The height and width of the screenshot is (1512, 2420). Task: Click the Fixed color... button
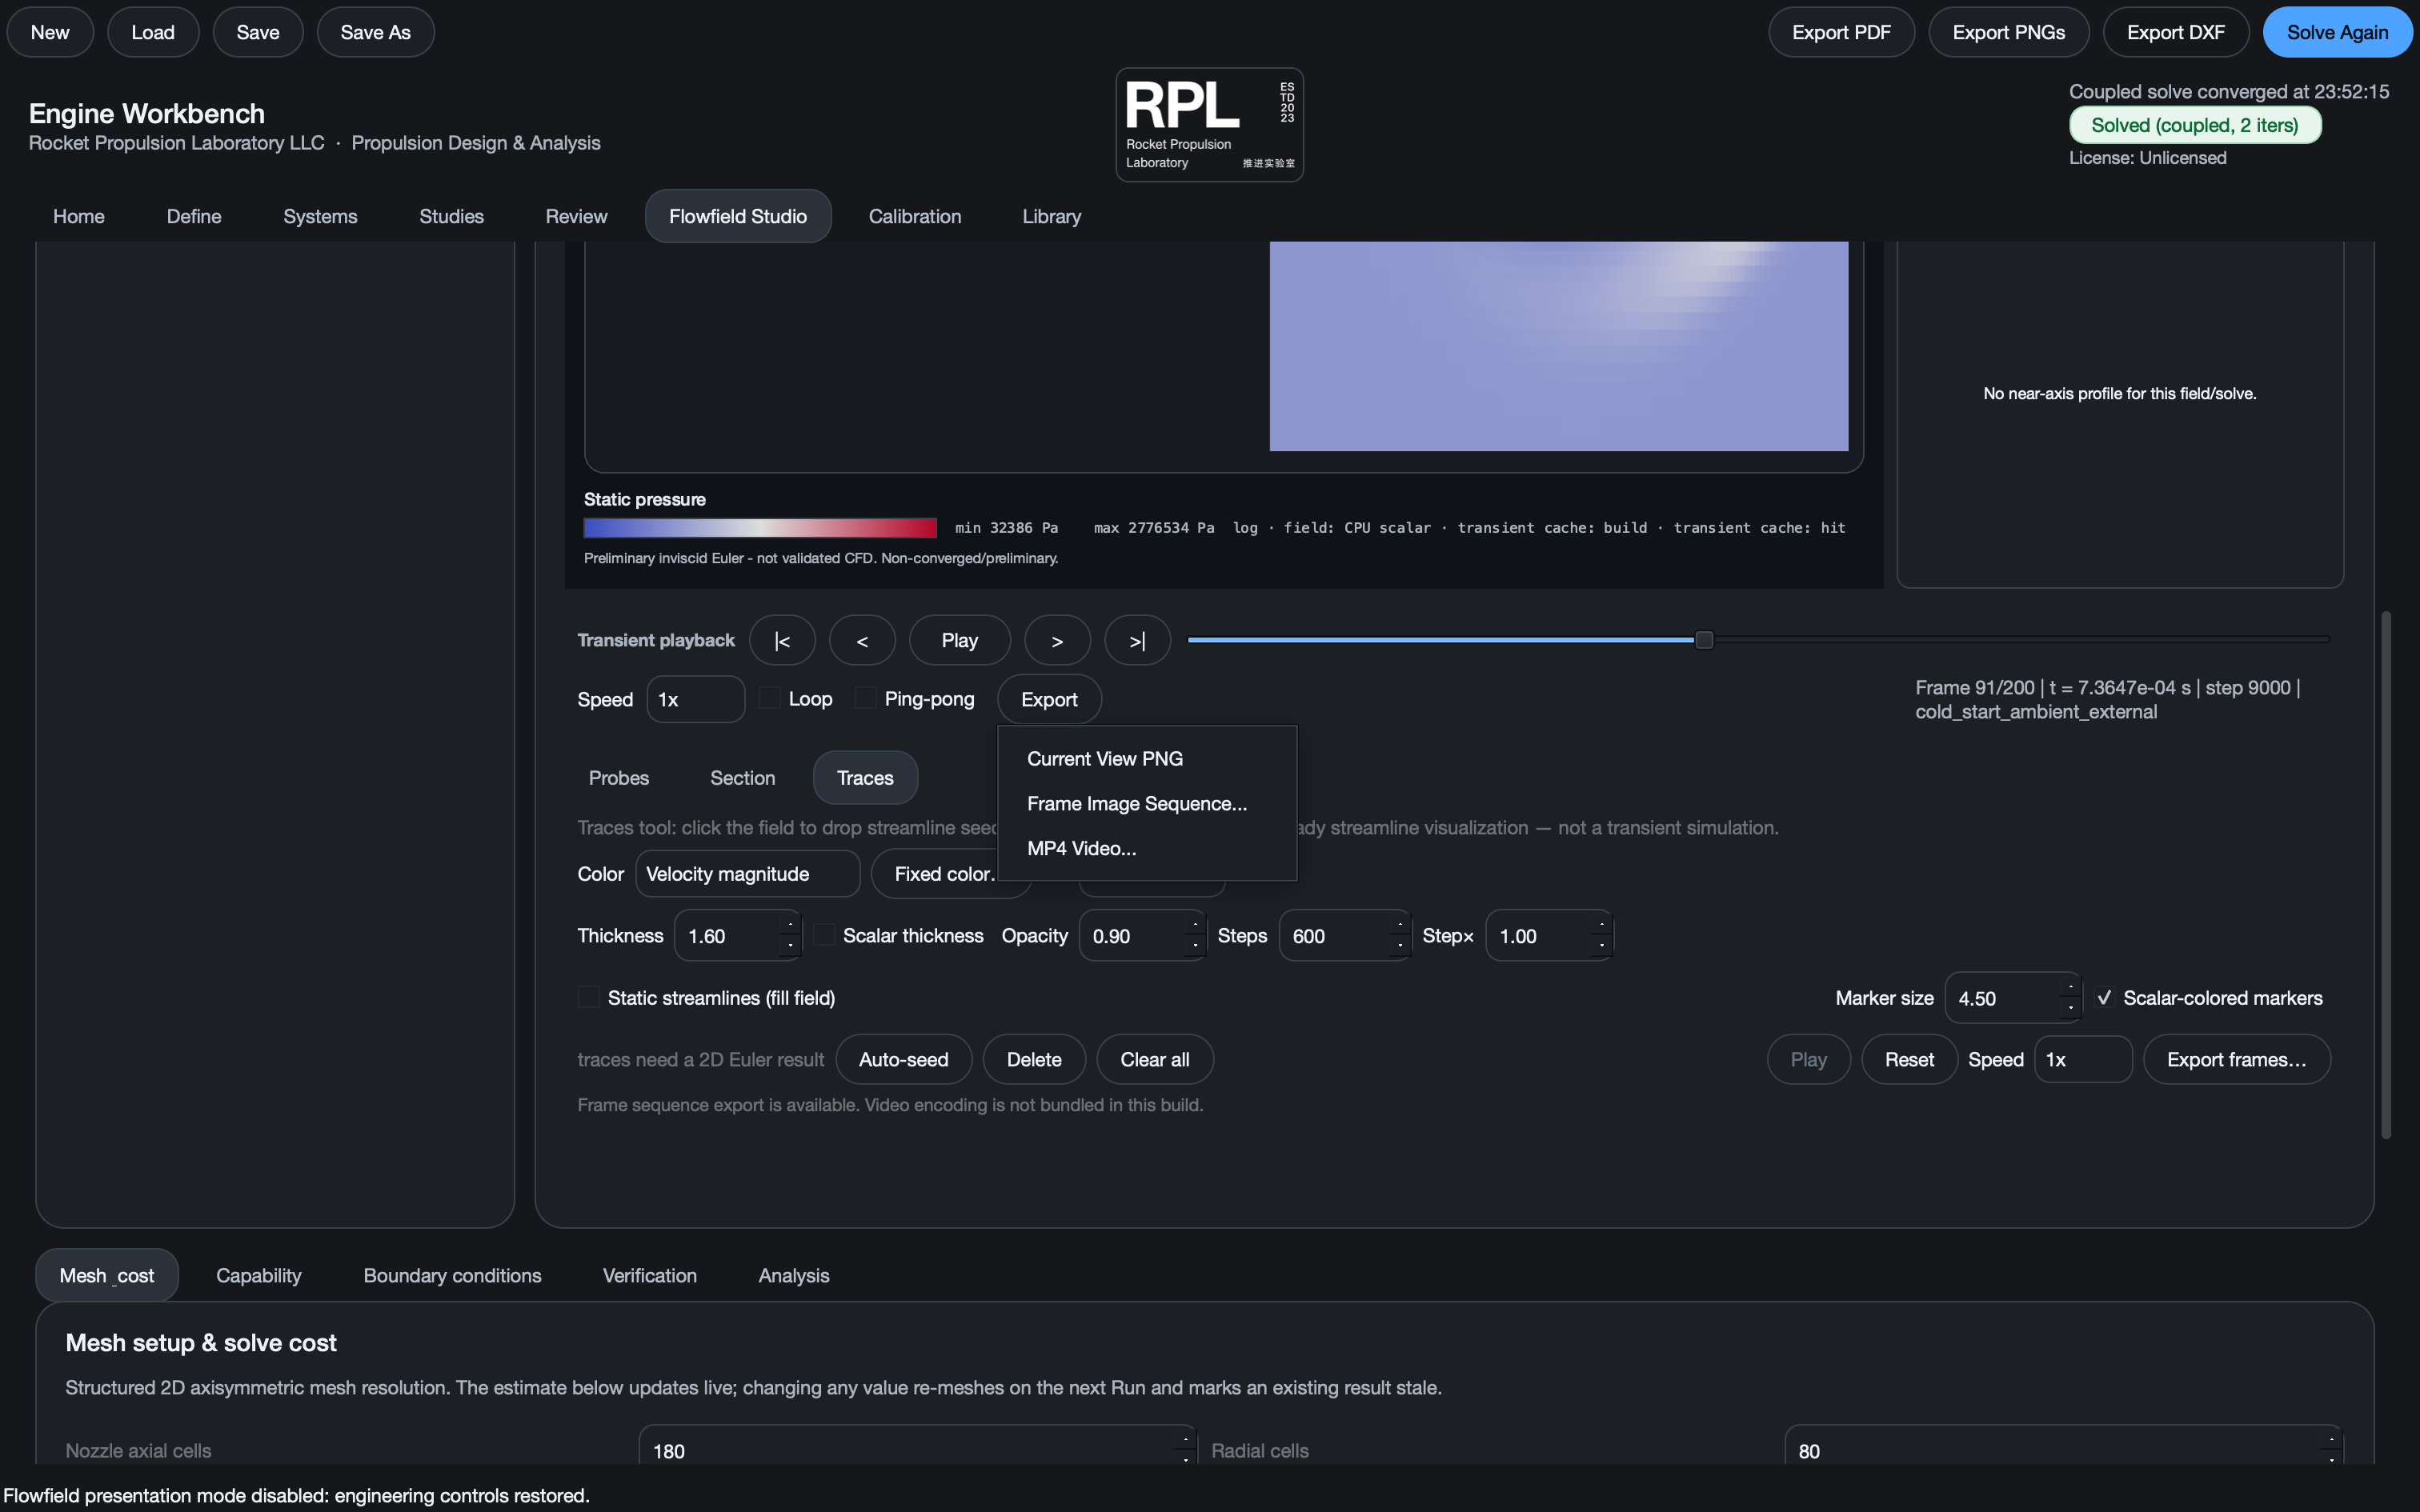coord(944,874)
